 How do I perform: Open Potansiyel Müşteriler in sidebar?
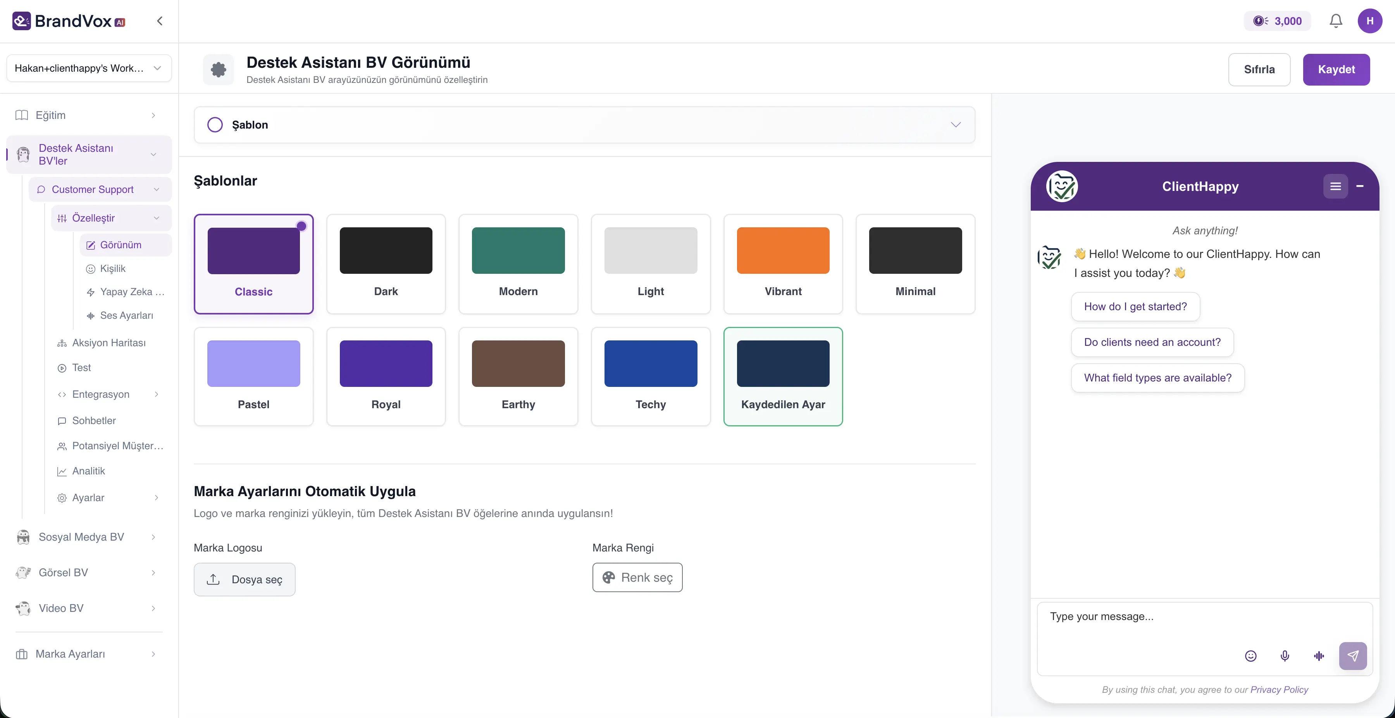(111, 446)
